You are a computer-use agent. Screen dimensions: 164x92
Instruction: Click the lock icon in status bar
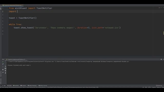163,87
